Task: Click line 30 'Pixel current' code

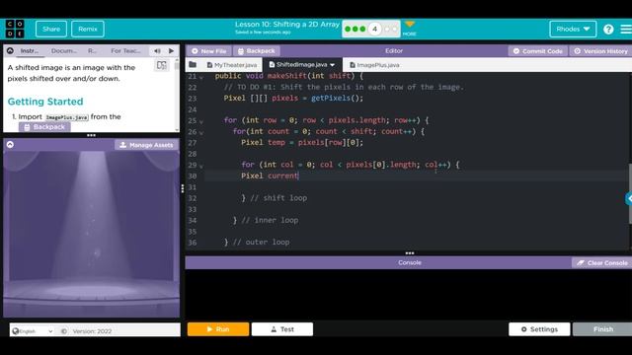Action: [270, 176]
